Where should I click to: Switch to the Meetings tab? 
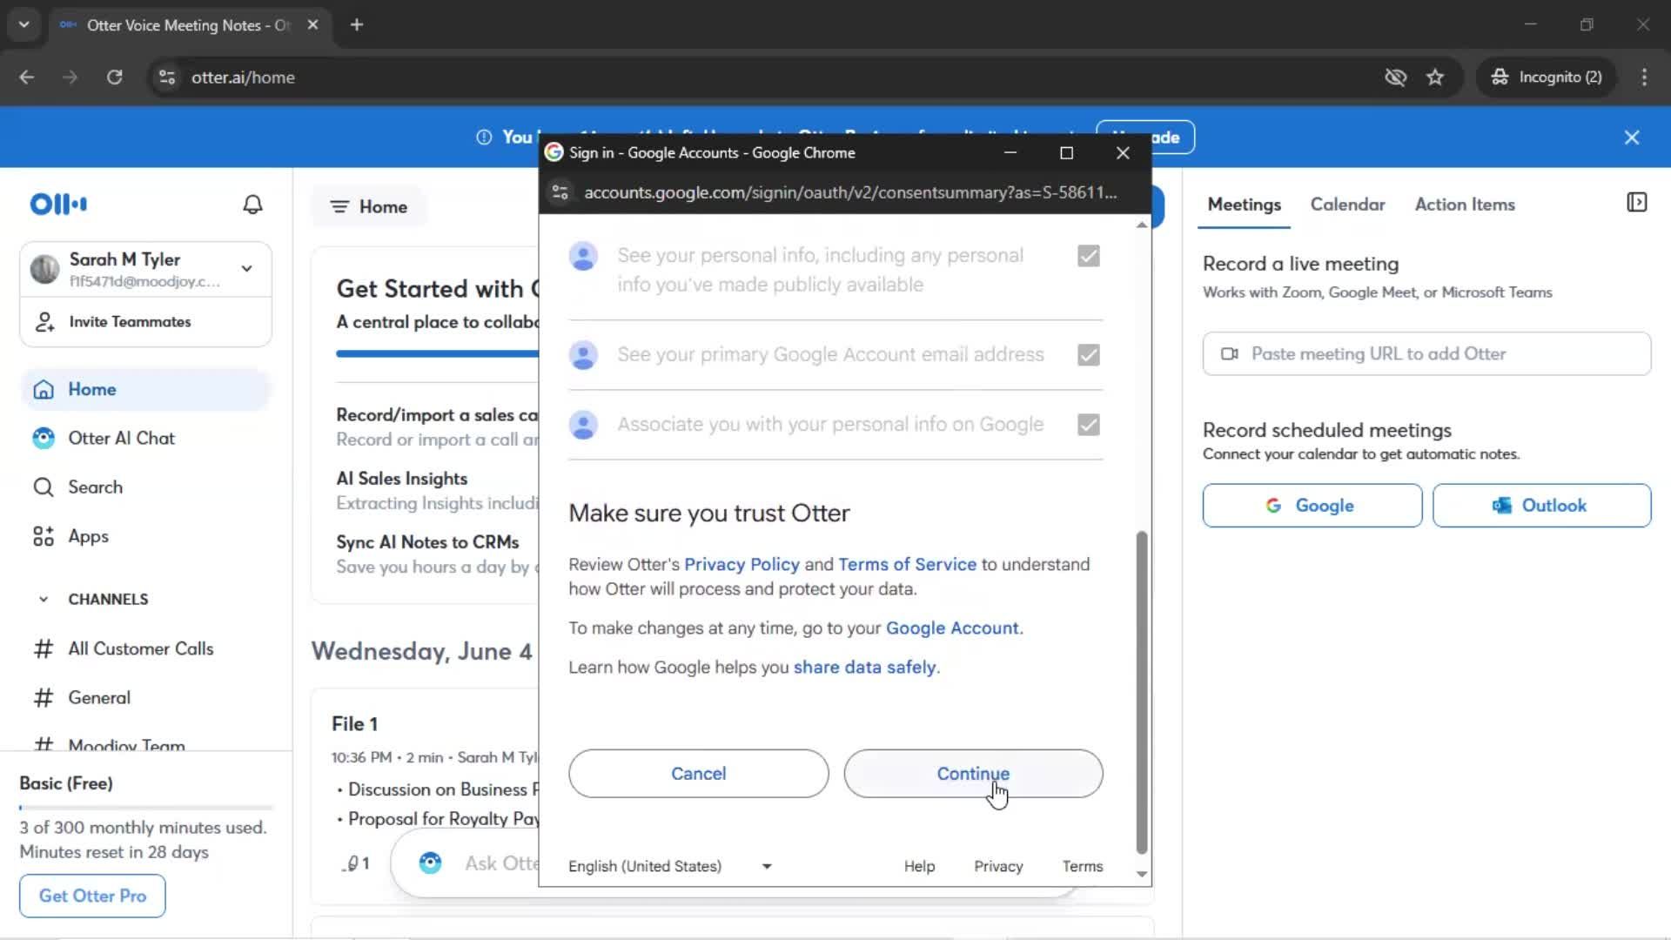(1244, 205)
